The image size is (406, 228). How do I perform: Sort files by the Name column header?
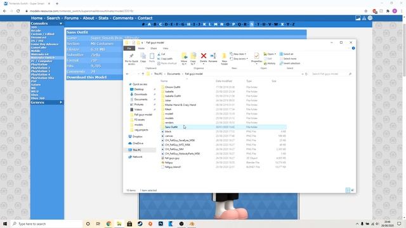[x=164, y=81]
